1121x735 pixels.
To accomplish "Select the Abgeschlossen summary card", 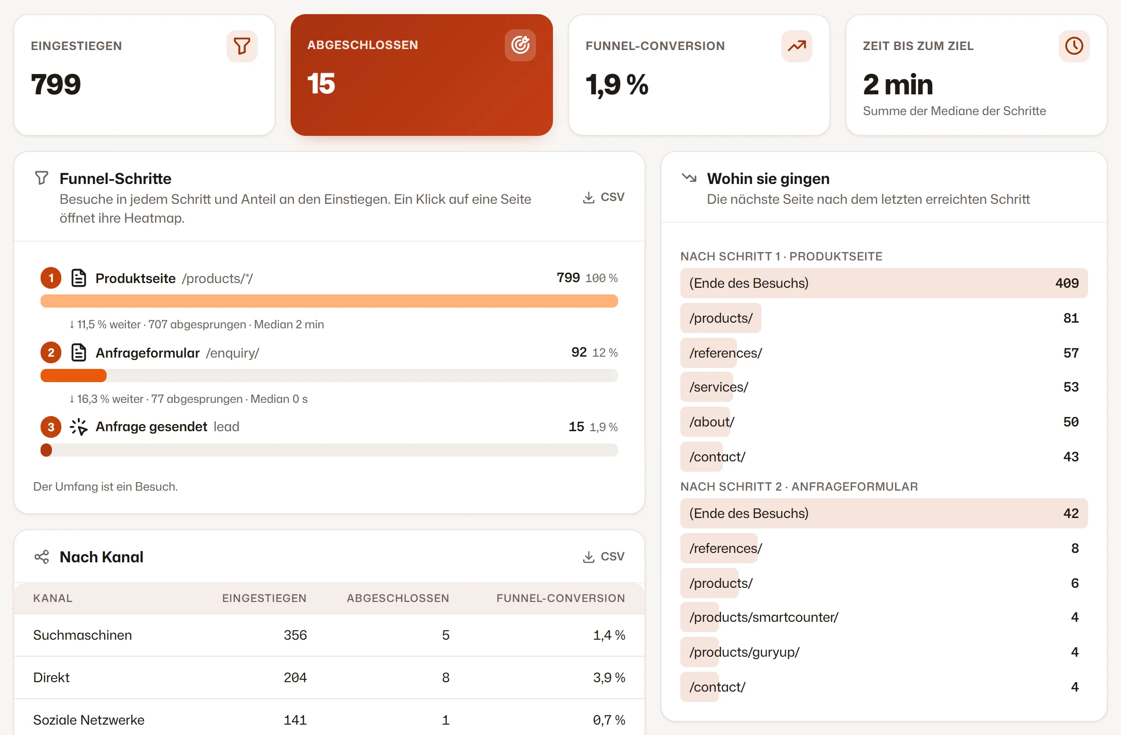I will (421, 75).
